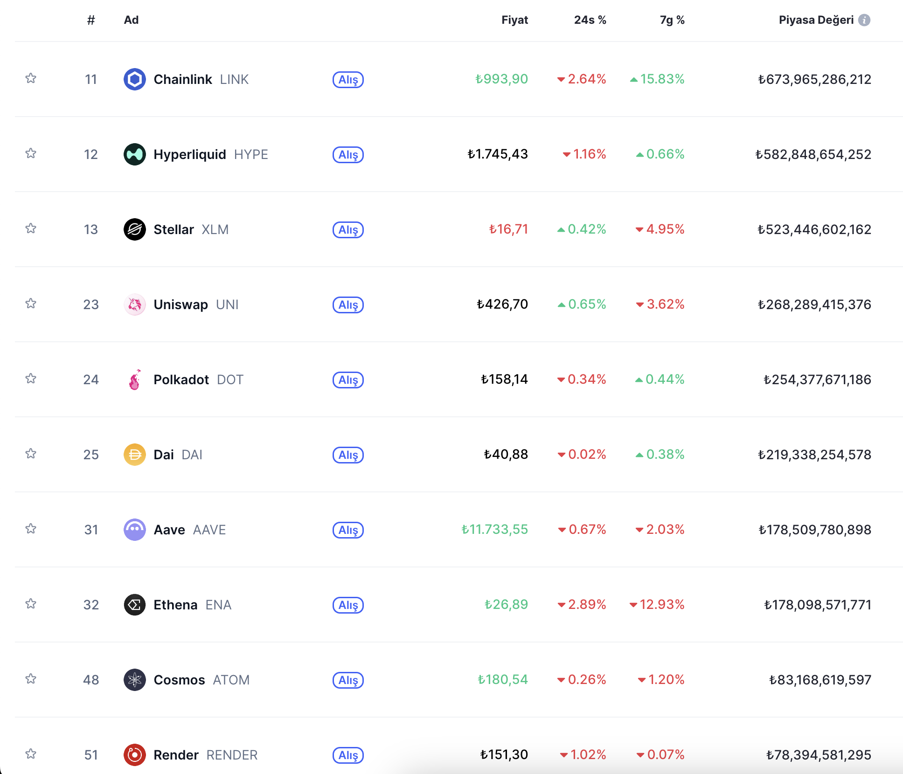Click the Chainlink coin logo icon
The image size is (903, 774).
coord(134,79)
